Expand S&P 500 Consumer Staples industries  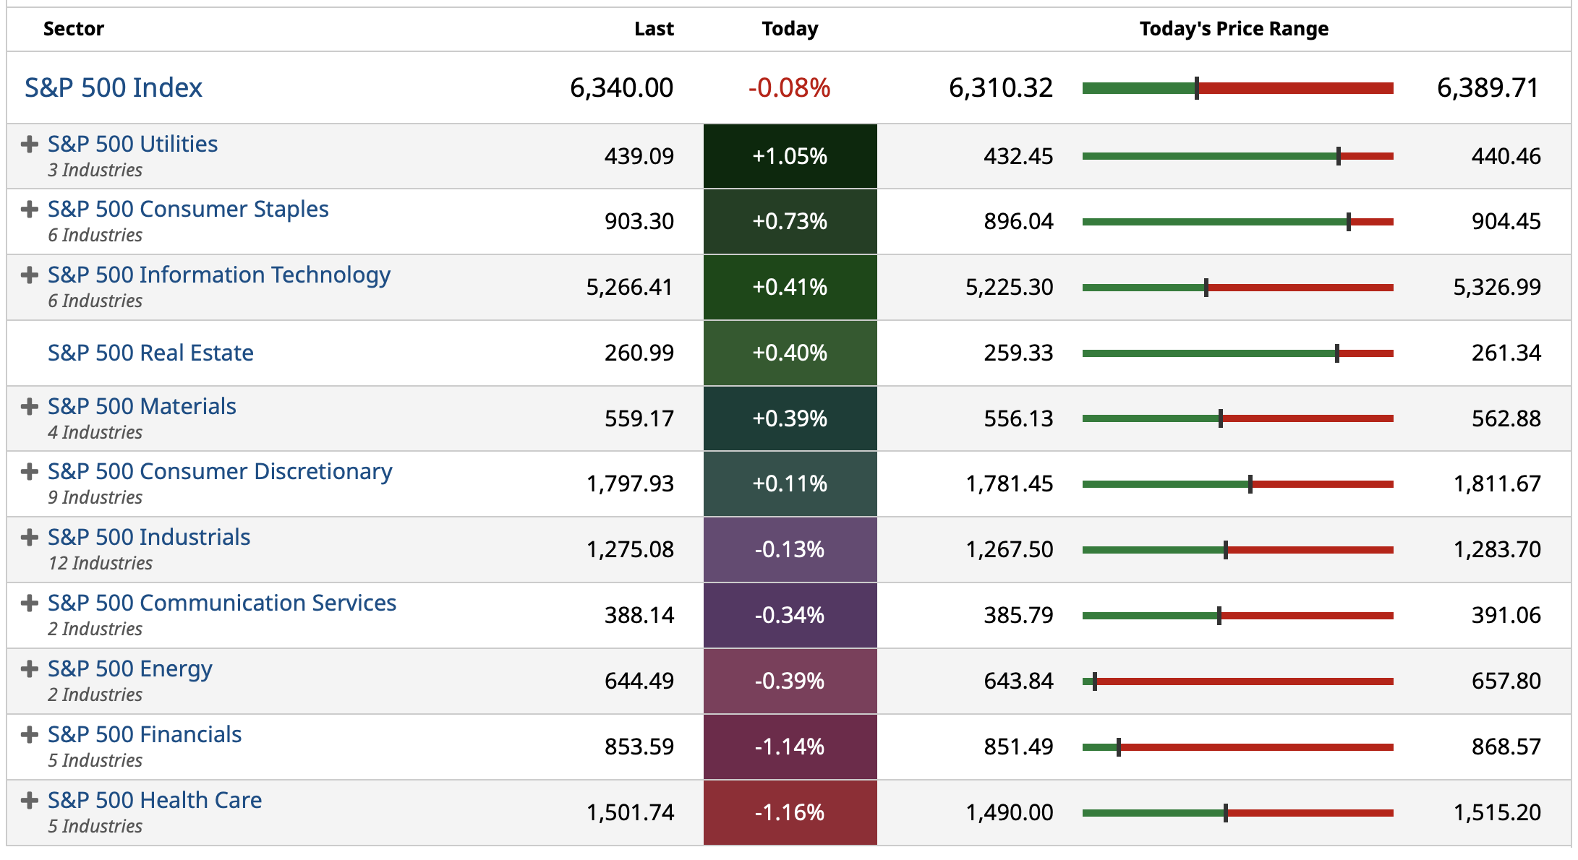(x=30, y=210)
